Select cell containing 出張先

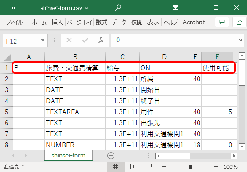tap(164, 123)
